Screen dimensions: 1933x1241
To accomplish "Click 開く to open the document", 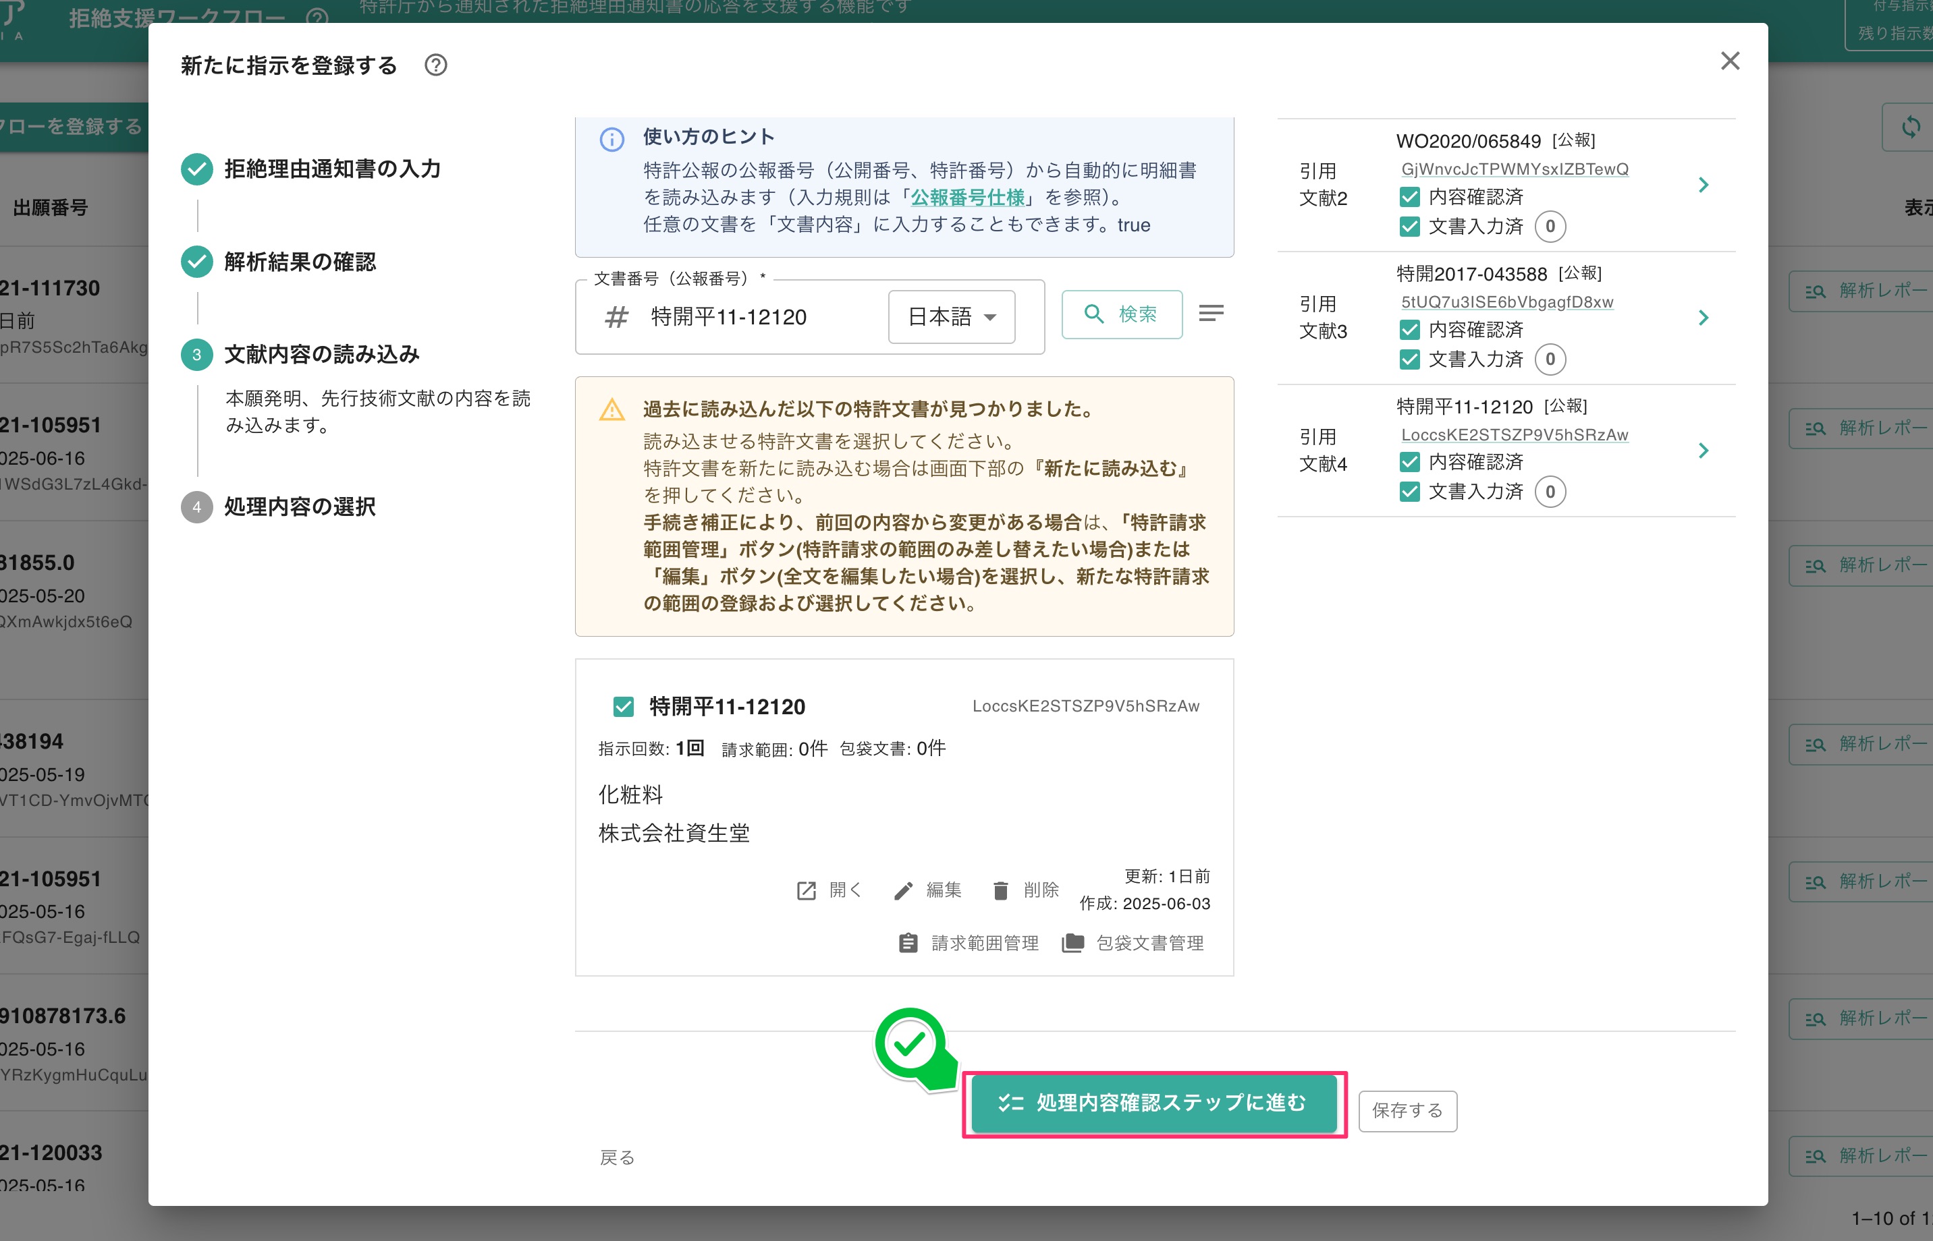I will [x=829, y=890].
